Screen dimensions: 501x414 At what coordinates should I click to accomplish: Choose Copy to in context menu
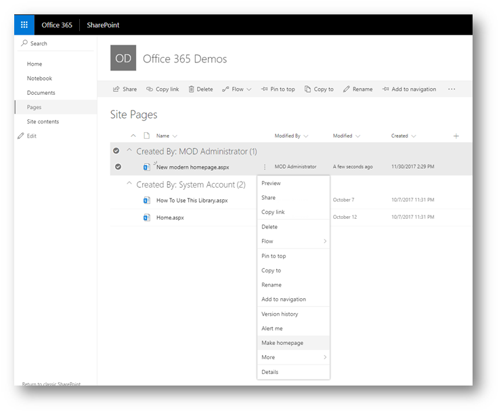coord(293,270)
